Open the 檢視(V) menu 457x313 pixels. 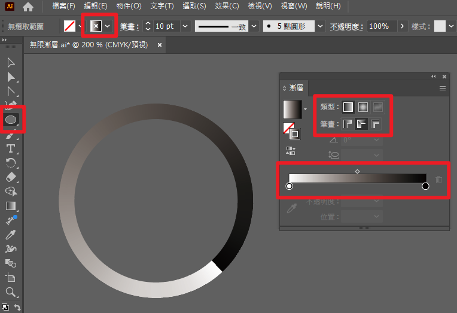[258, 6]
